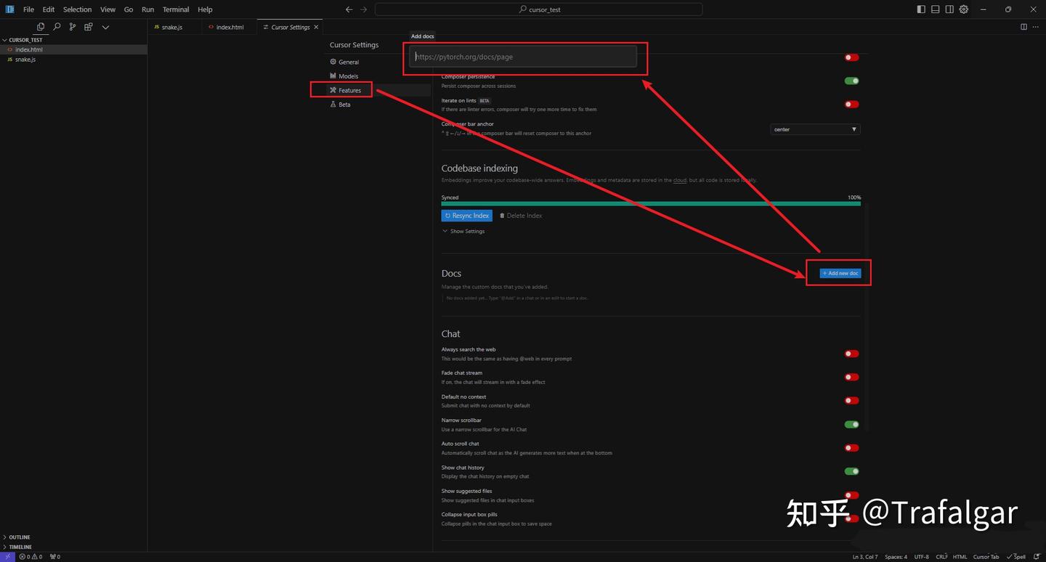Open the Search view in sidebar
The height and width of the screenshot is (562, 1046).
pos(57,27)
